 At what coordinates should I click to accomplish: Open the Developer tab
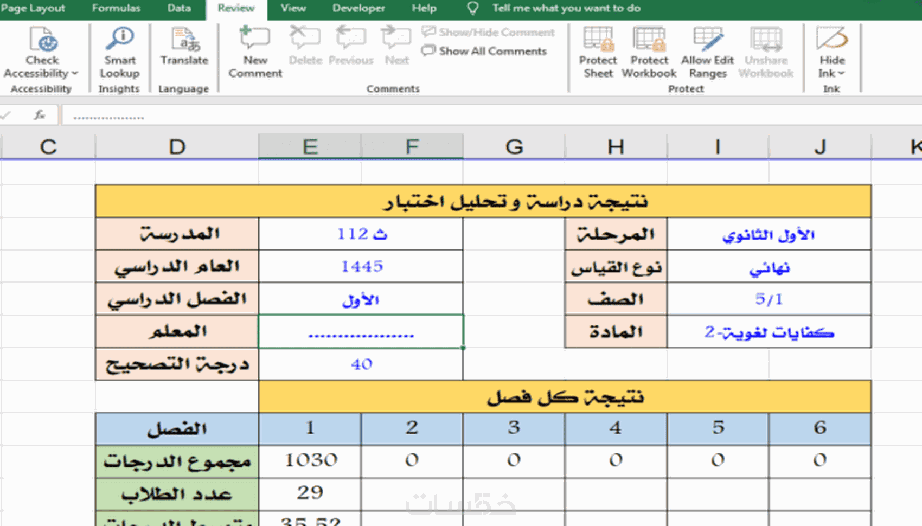tap(358, 8)
